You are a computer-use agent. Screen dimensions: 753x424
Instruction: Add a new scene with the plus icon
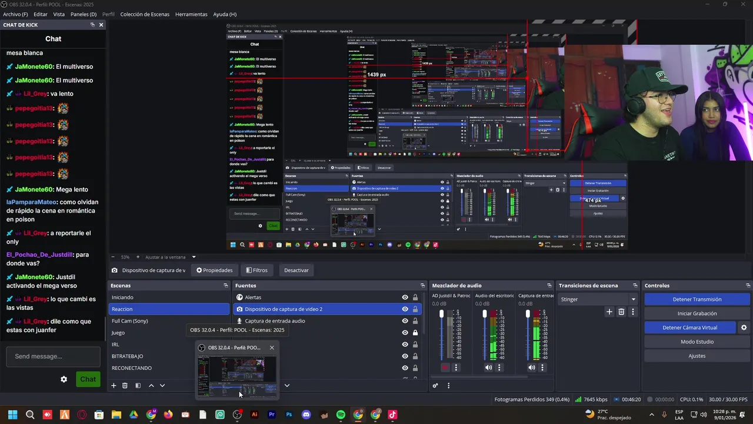114,386
